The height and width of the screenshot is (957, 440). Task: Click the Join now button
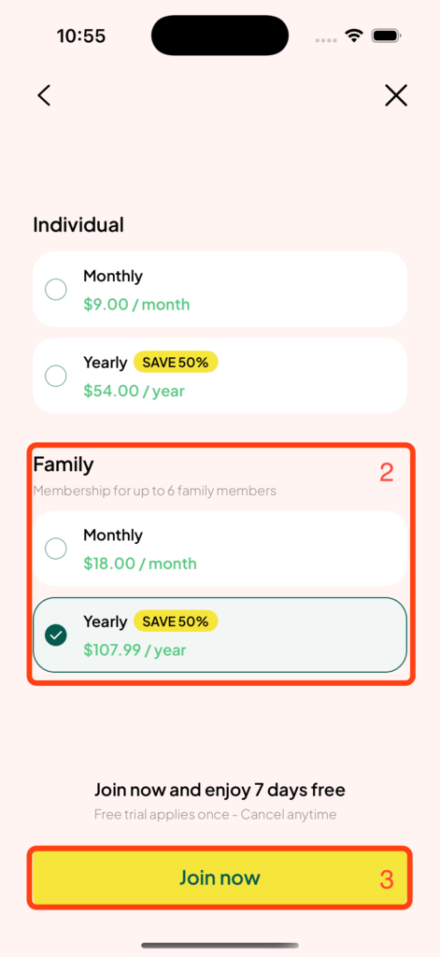coord(220,878)
